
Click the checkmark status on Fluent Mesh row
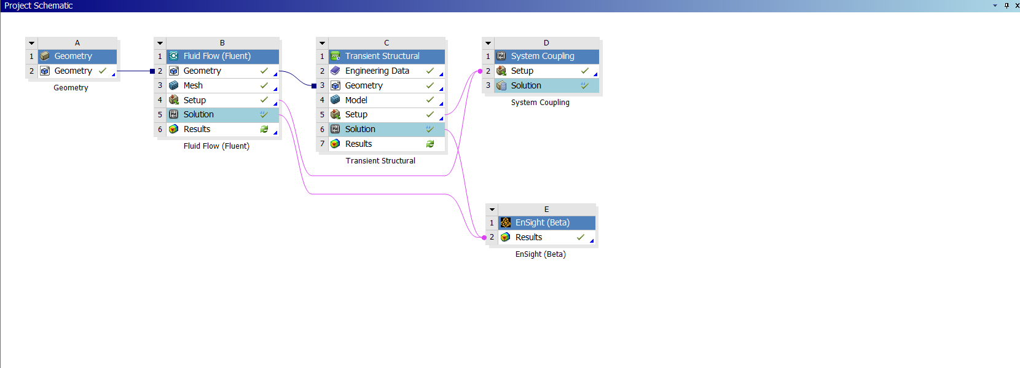[x=264, y=85]
